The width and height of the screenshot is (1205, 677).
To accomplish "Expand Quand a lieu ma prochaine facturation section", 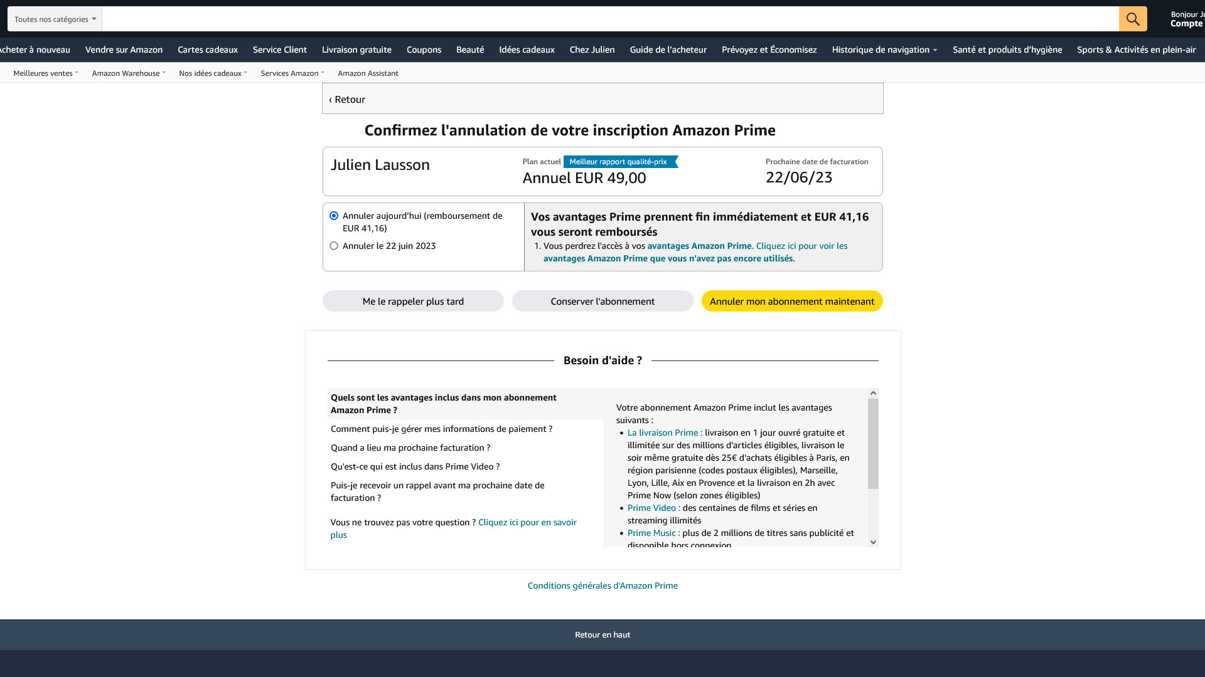I will coord(411,447).
